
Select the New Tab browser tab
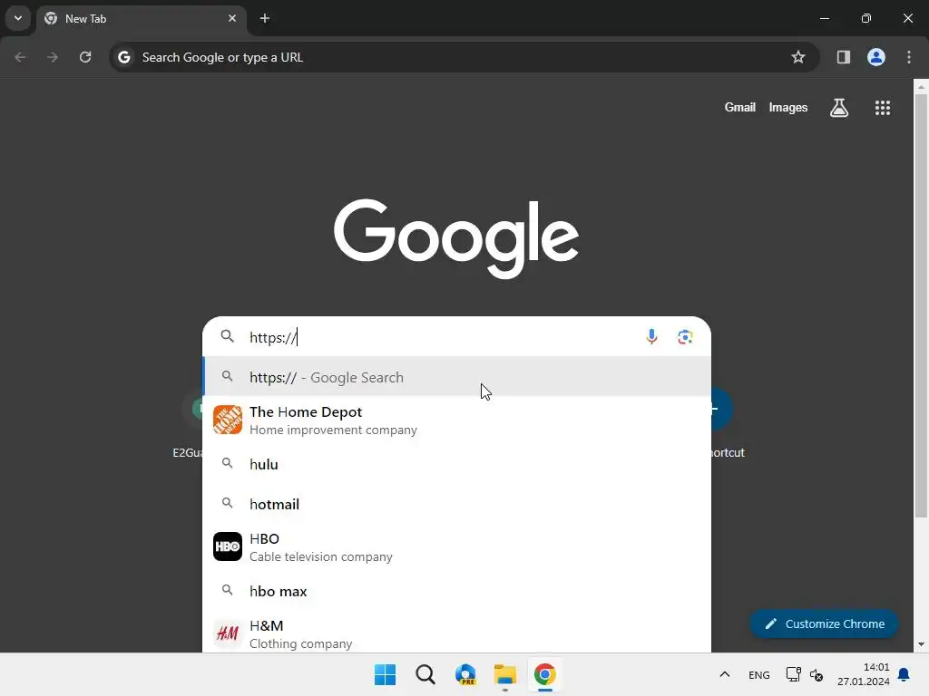coord(141,18)
